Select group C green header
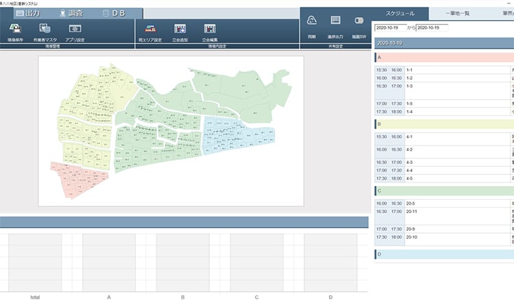Screen dimensions: 514x300 pos(444,191)
